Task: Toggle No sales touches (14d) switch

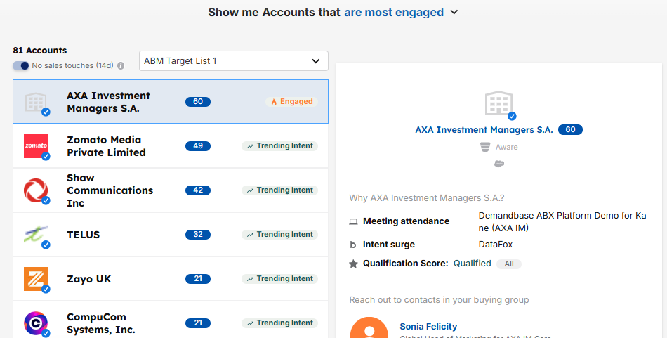Action: (20, 65)
